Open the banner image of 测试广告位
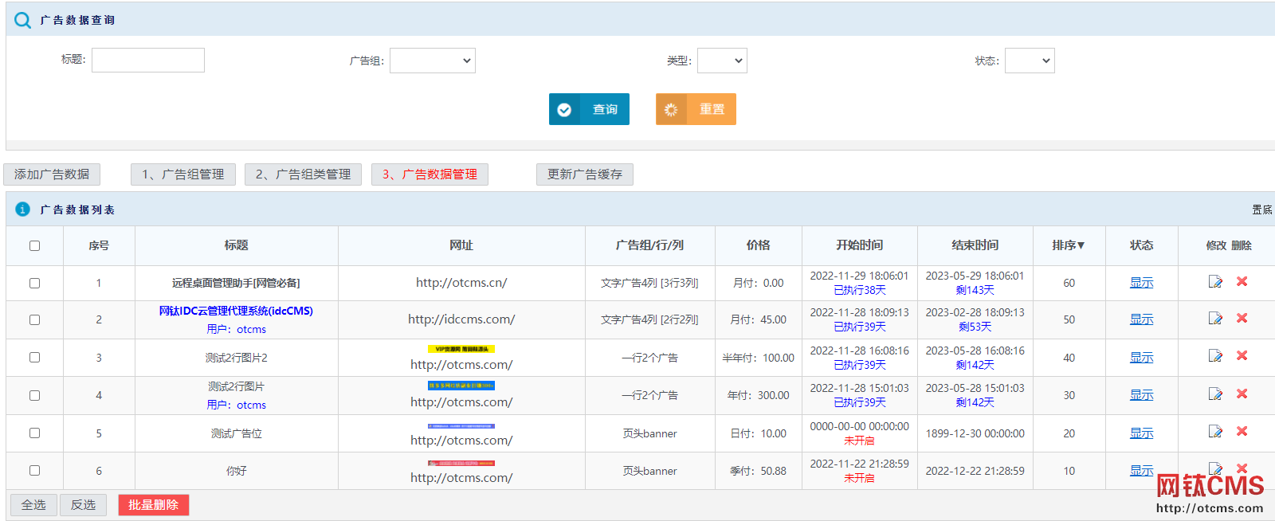The height and width of the screenshot is (521, 1275). [x=461, y=426]
